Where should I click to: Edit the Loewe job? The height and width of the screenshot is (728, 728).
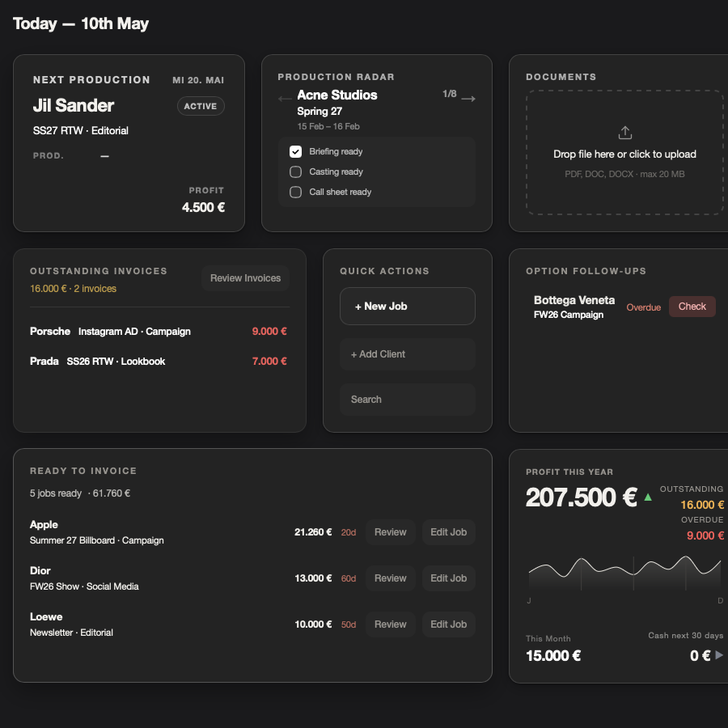pyautogui.click(x=448, y=624)
